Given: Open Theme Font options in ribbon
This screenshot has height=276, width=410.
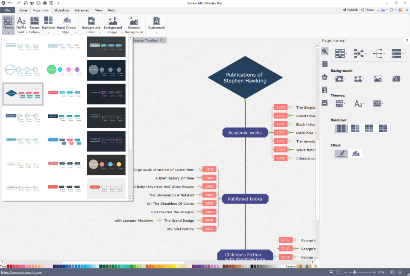Looking at the screenshot, I should click(x=21, y=25).
